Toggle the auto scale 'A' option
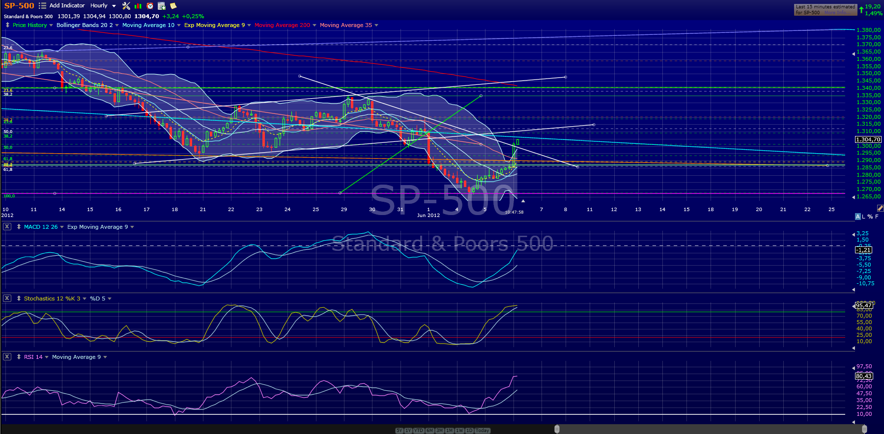The image size is (884, 434). tap(858, 217)
